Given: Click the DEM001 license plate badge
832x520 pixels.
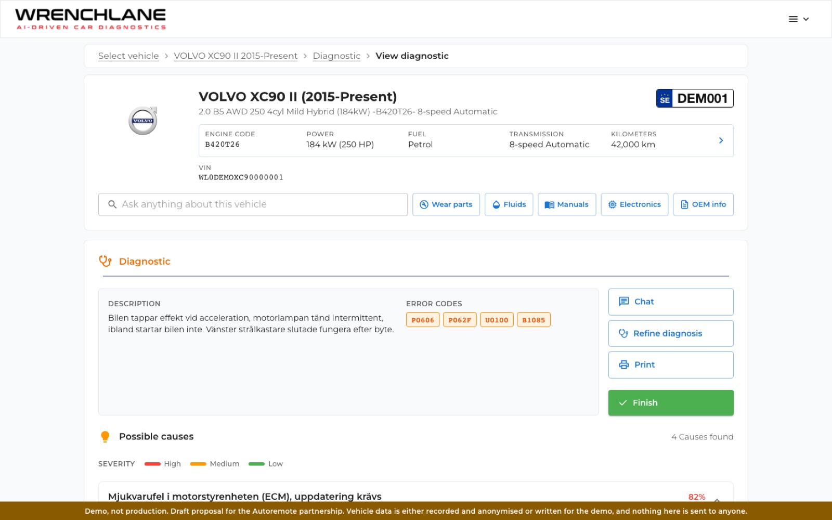Looking at the screenshot, I should [695, 98].
